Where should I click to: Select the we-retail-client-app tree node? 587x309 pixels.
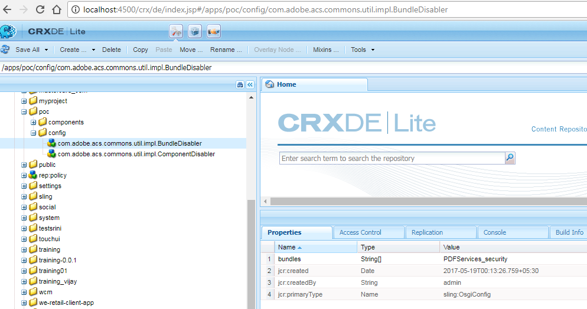66,303
